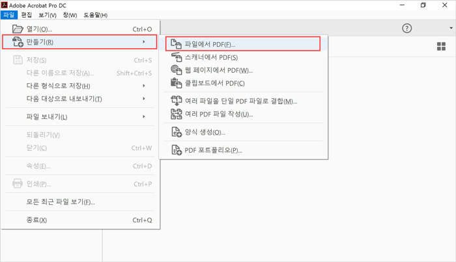Expand the 만들기(R) submenu arrow
The image size is (456, 262).
pyautogui.click(x=144, y=42)
